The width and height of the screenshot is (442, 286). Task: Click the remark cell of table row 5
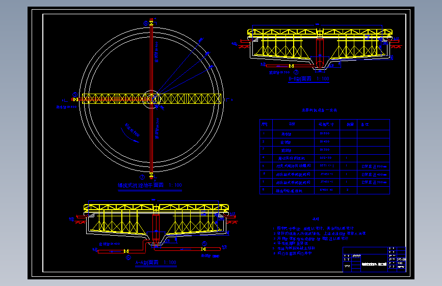click(373, 166)
